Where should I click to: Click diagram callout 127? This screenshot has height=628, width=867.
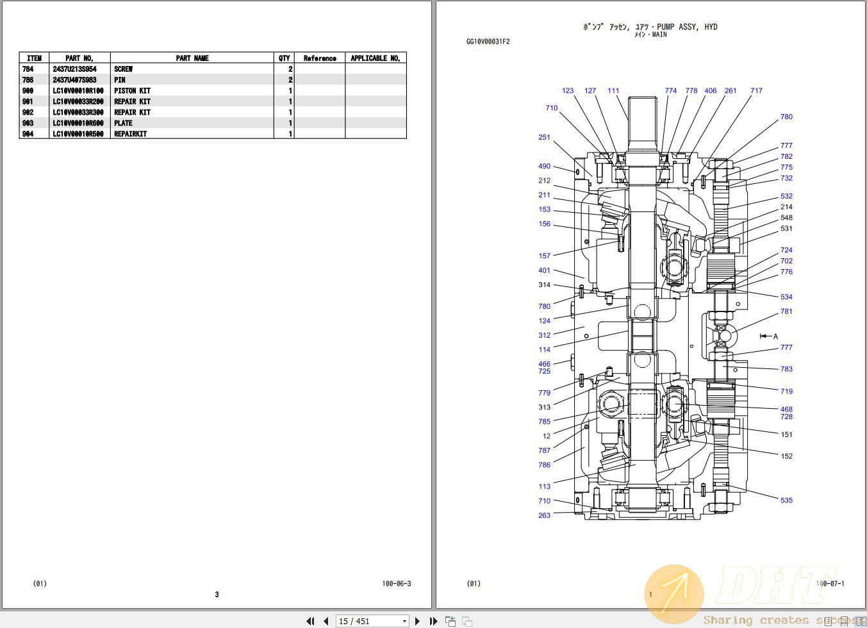pos(590,91)
